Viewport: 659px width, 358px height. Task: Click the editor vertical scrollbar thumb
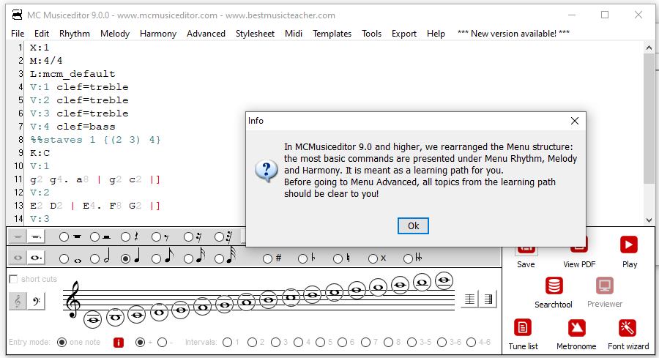coord(649,119)
